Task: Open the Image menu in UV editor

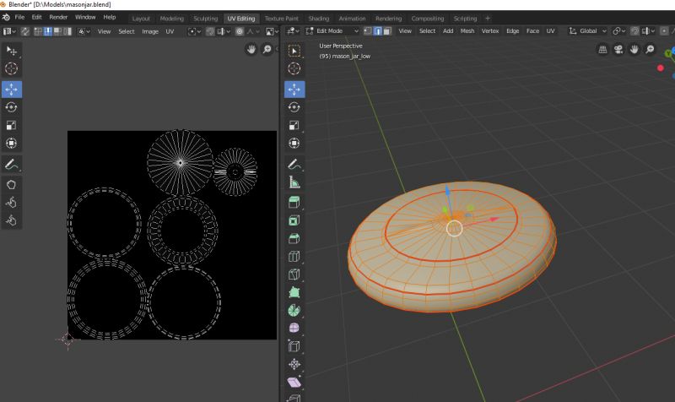Action: tap(150, 31)
